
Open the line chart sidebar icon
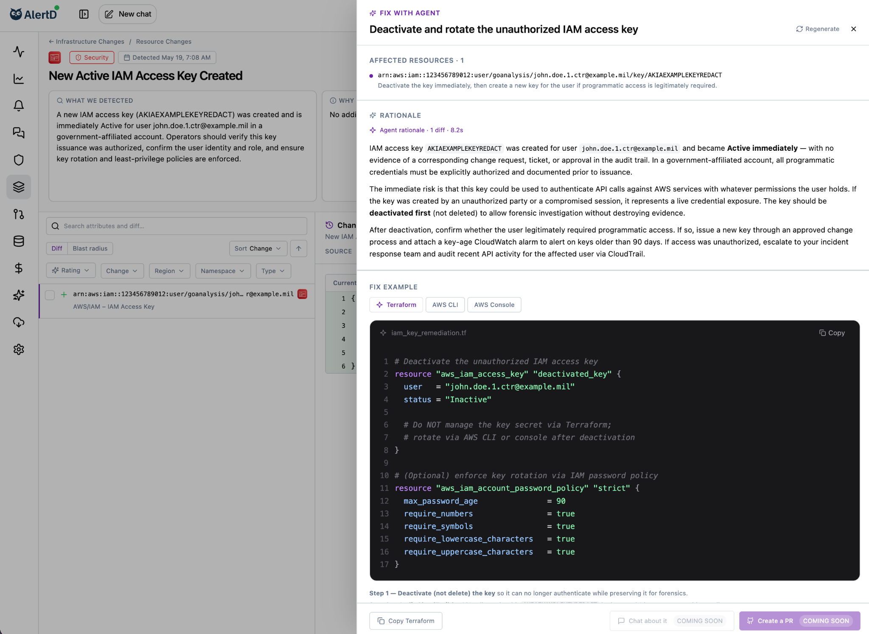(19, 79)
